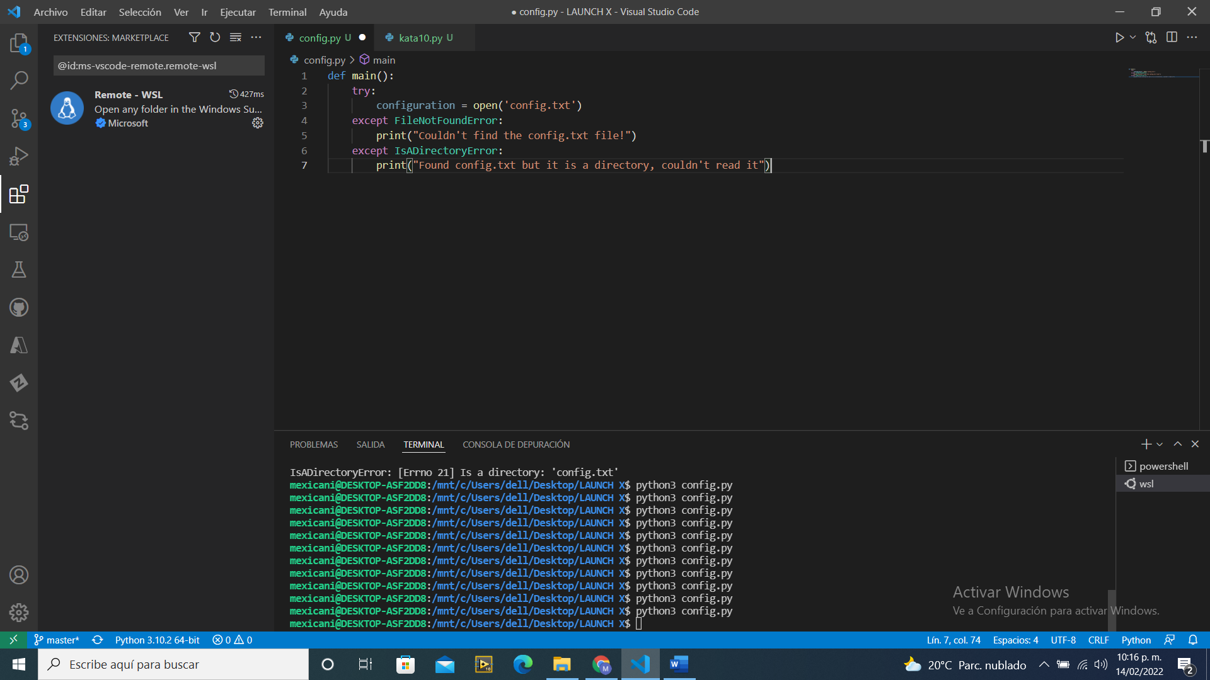The height and width of the screenshot is (680, 1210).
Task: Change end of line sequence CRLF
Action: 1098,640
